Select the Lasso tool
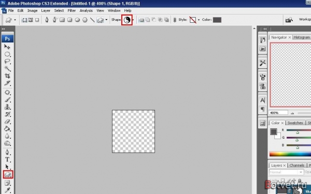 point(7,61)
